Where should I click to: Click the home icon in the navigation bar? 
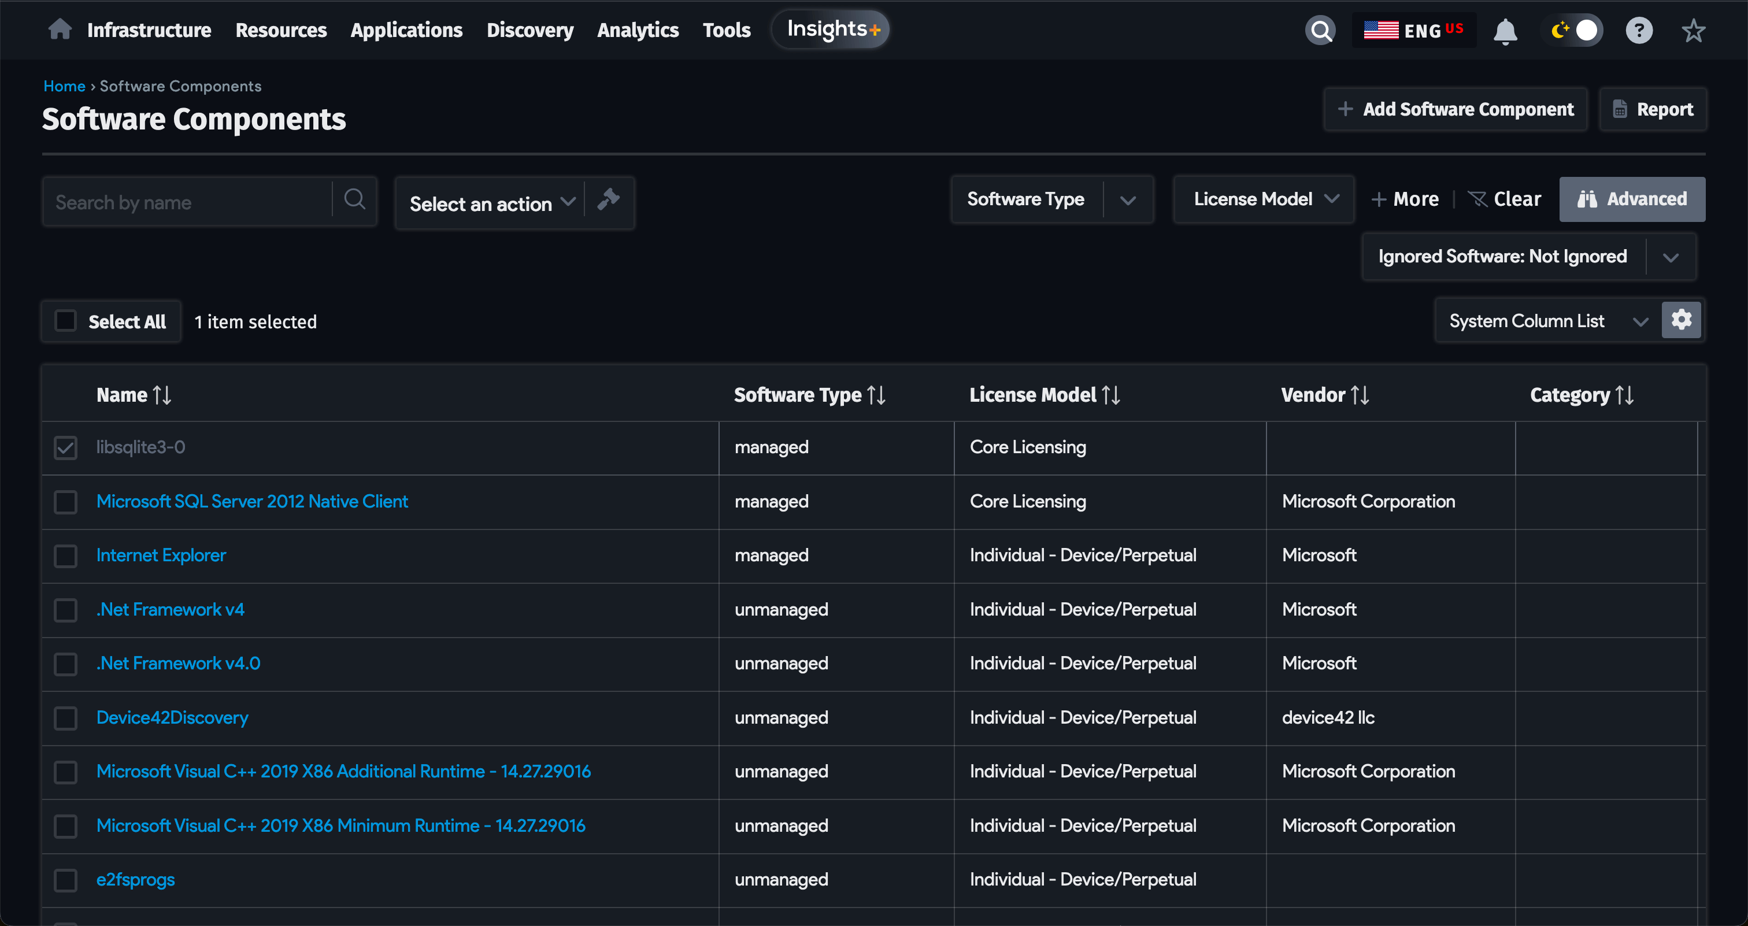60,29
